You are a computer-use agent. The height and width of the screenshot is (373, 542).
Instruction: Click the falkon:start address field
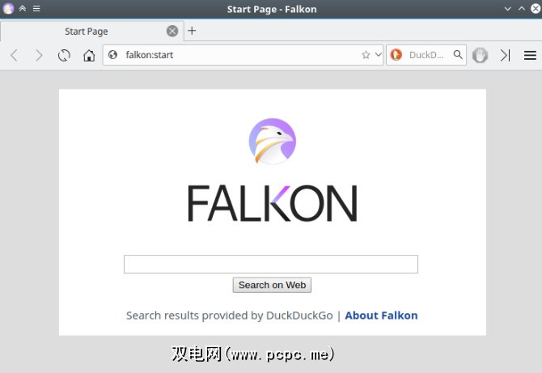coord(242,55)
